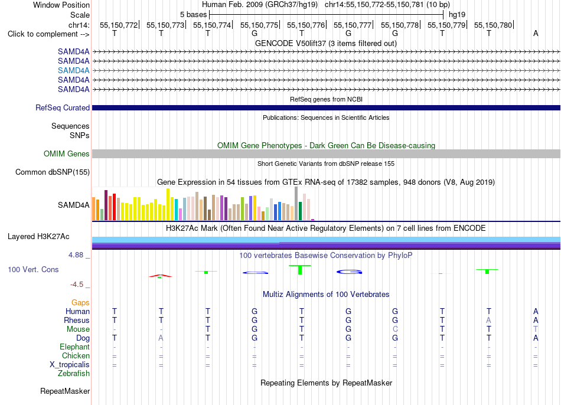This screenshot has height=405, width=561.
Task: Click "Click to complement -->" to complement bases
Action: [x=48, y=34]
